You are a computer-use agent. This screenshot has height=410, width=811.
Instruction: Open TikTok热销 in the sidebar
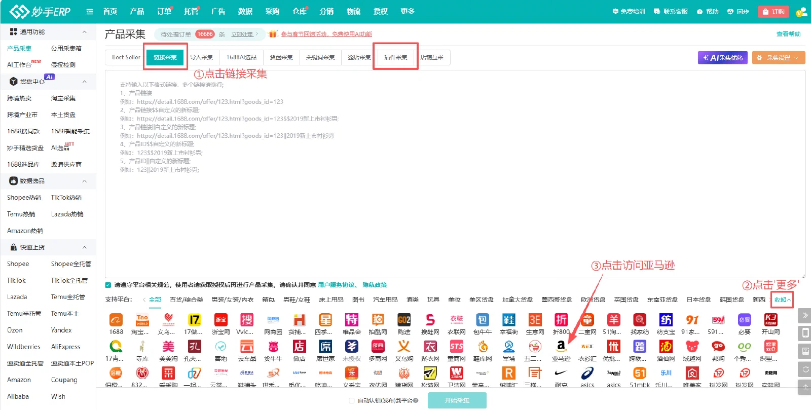[x=66, y=198]
